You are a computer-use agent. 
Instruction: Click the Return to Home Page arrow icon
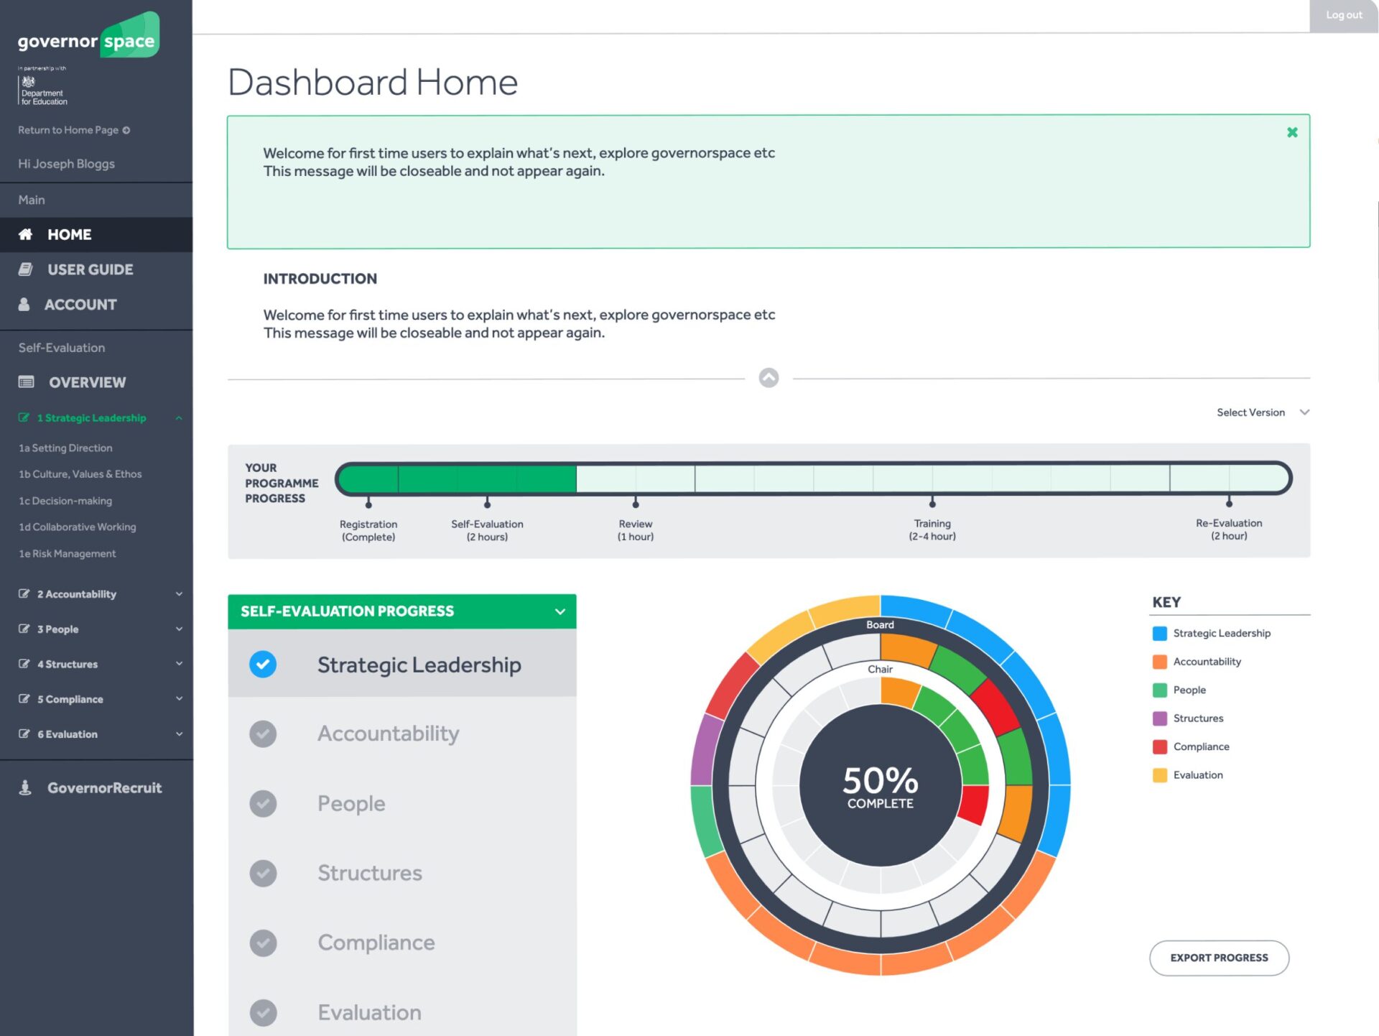(126, 130)
